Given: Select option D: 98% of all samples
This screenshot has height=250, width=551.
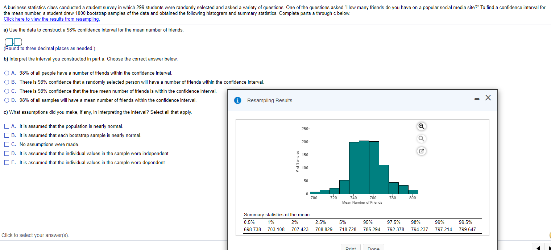Looking at the screenshot, I should point(7,100).
